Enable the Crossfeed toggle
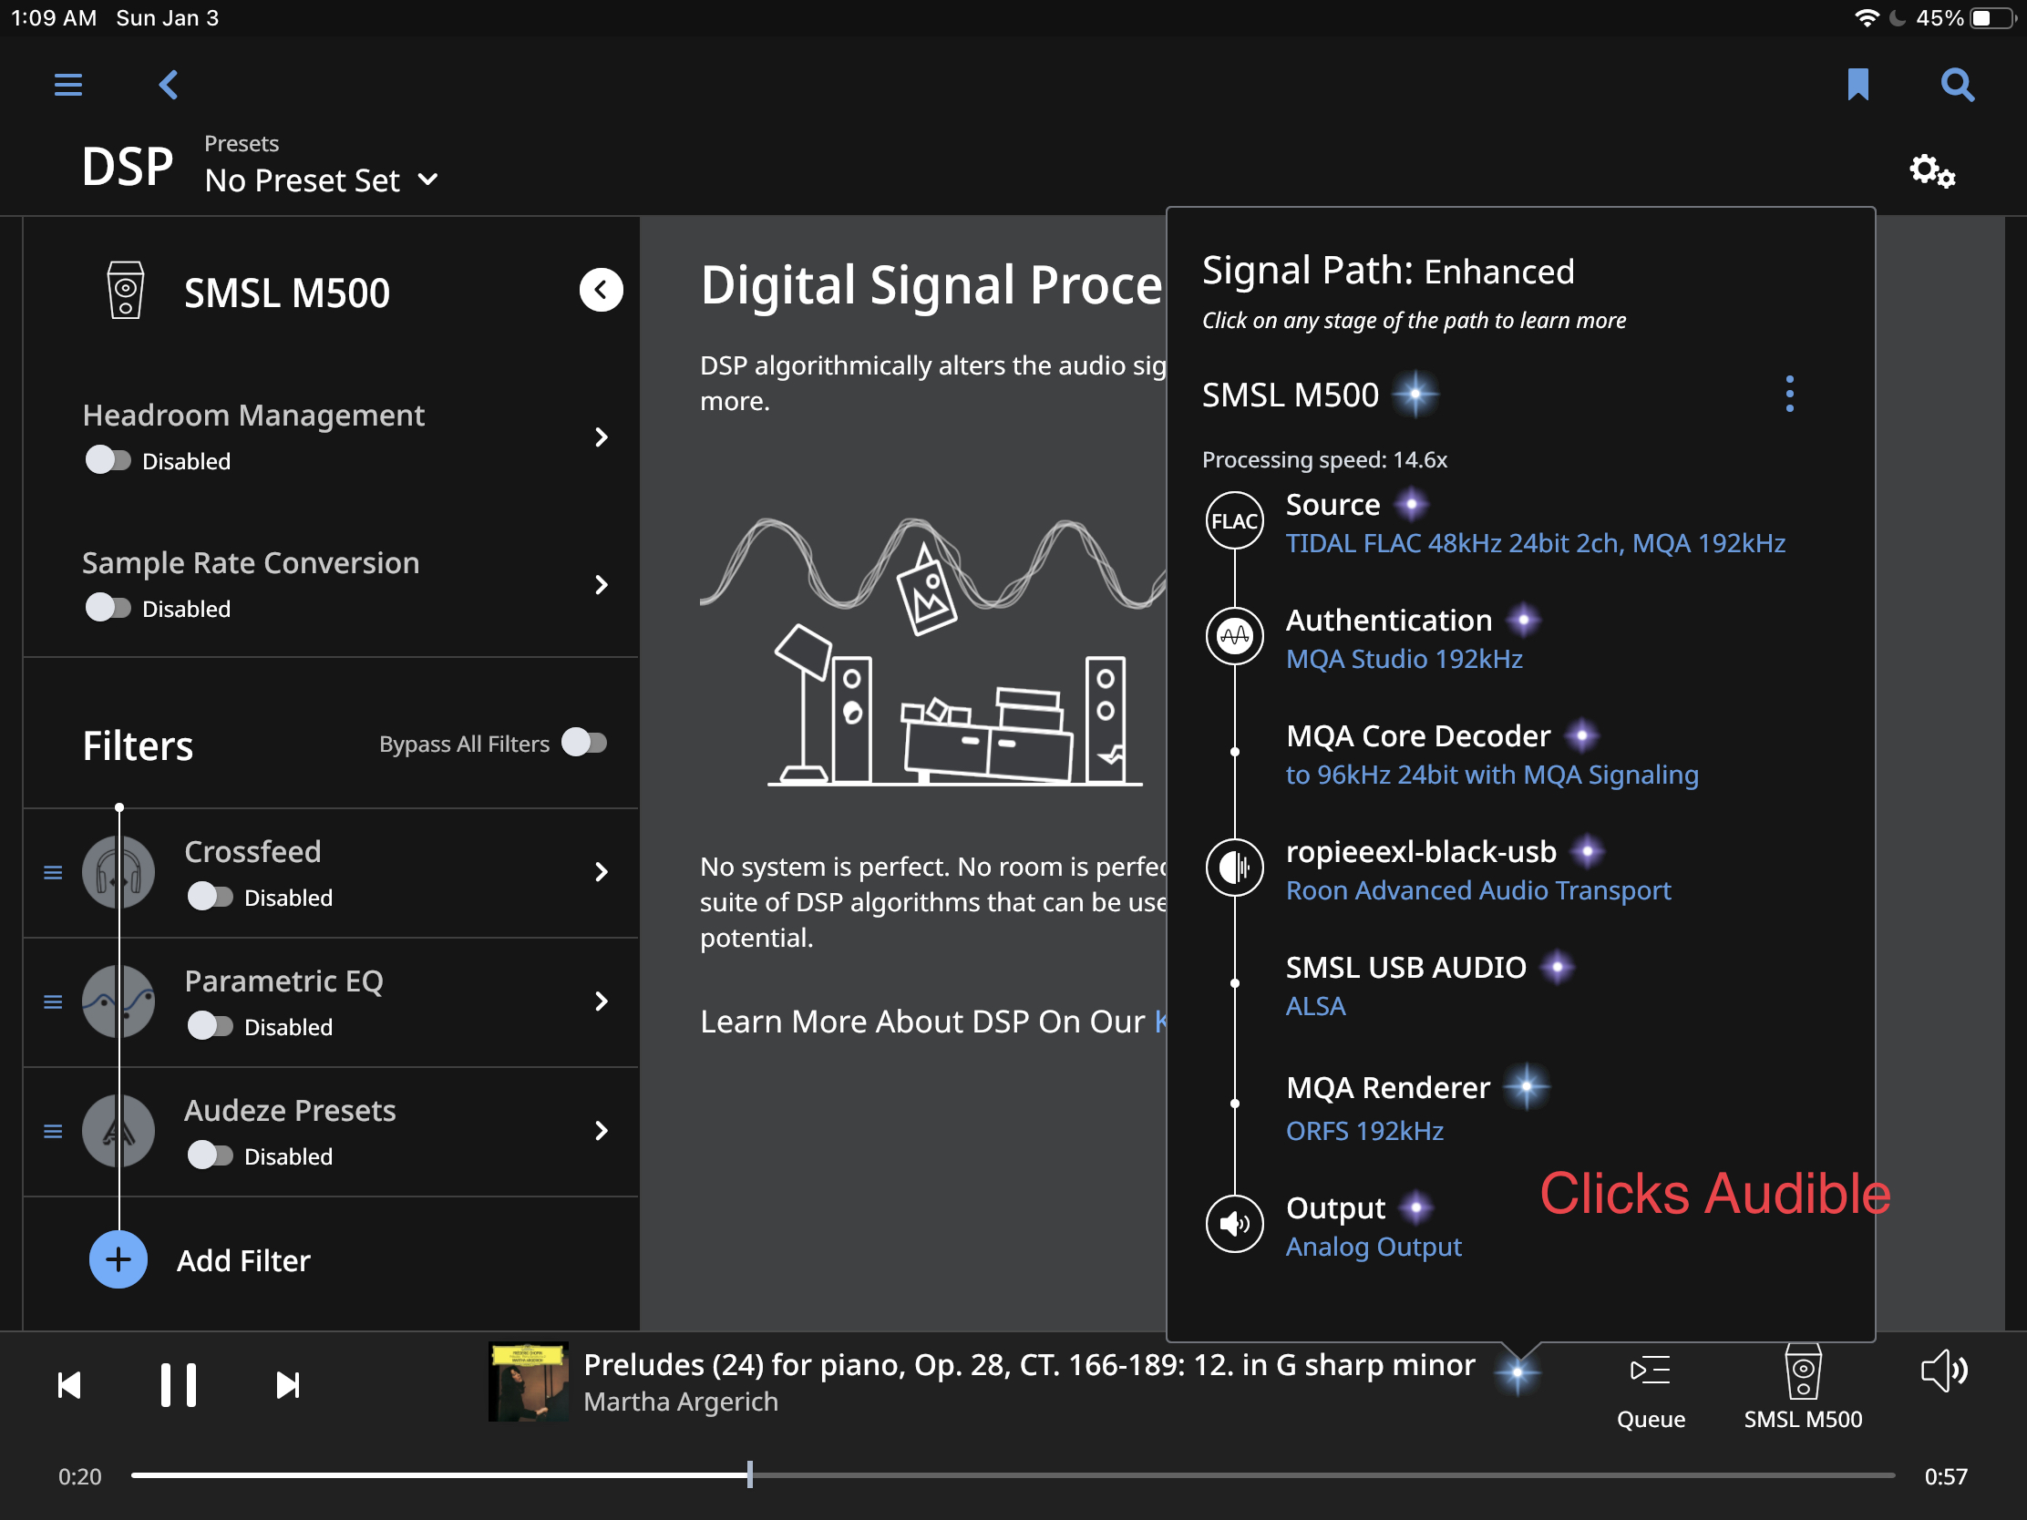This screenshot has width=2027, height=1520. point(210,896)
